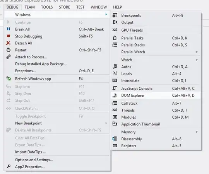Open the TOOLS menu
209x174 pixels.
[47, 7]
